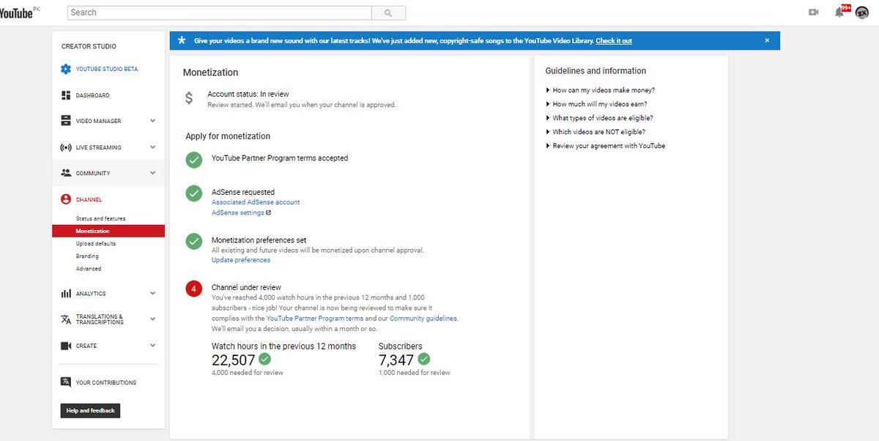
Task: Click the 'Guidelines and information' heading
Action: (x=596, y=71)
